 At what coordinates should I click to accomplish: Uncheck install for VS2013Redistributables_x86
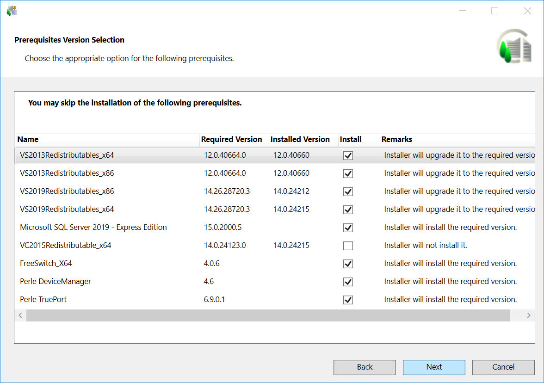[348, 174]
